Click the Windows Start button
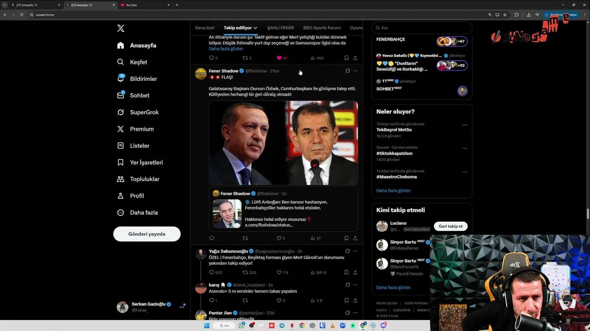The height and width of the screenshot is (331, 590). pos(206,325)
